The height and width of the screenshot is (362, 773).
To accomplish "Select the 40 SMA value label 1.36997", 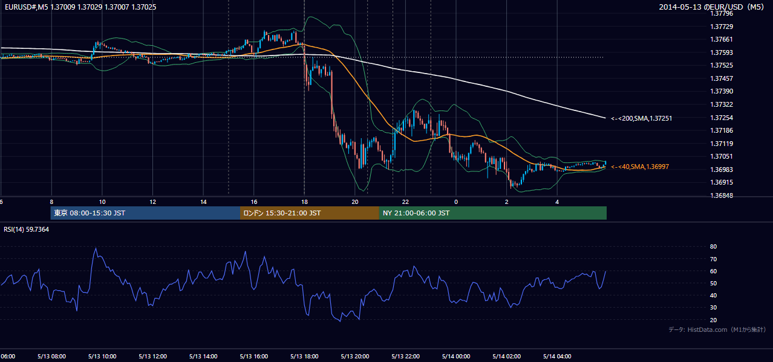I will pyautogui.click(x=640, y=167).
